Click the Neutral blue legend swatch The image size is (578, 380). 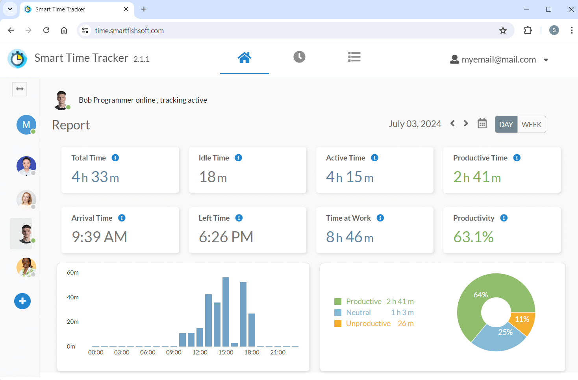click(x=338, y=313)
